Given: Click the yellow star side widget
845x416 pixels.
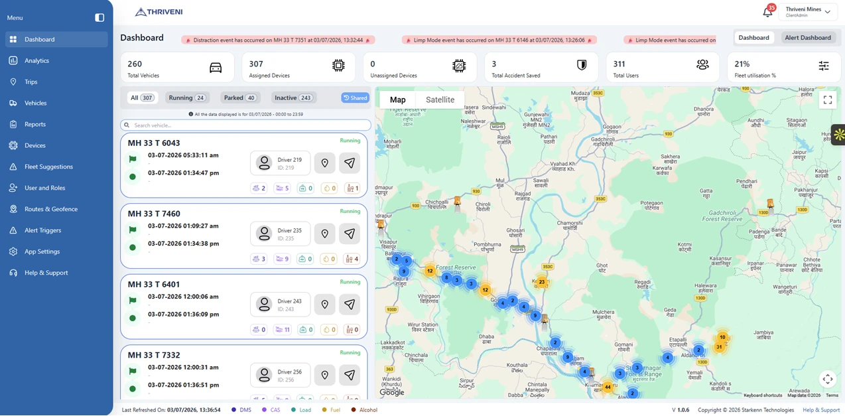Looking at the screenshot, I should tap(838, 134).
